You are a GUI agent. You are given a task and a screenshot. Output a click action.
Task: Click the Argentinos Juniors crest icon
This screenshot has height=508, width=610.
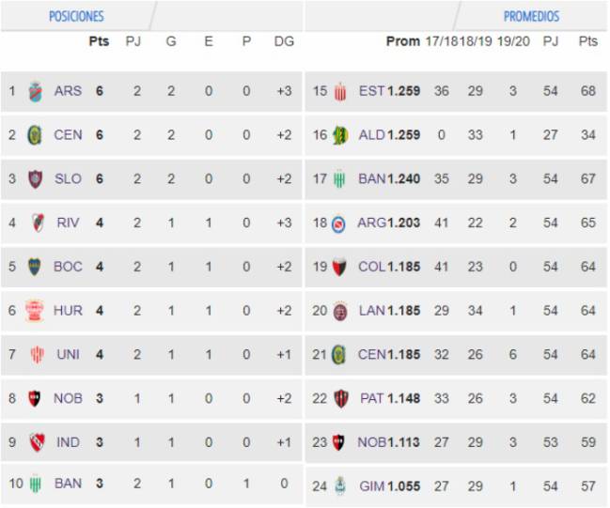coord(338,223)
